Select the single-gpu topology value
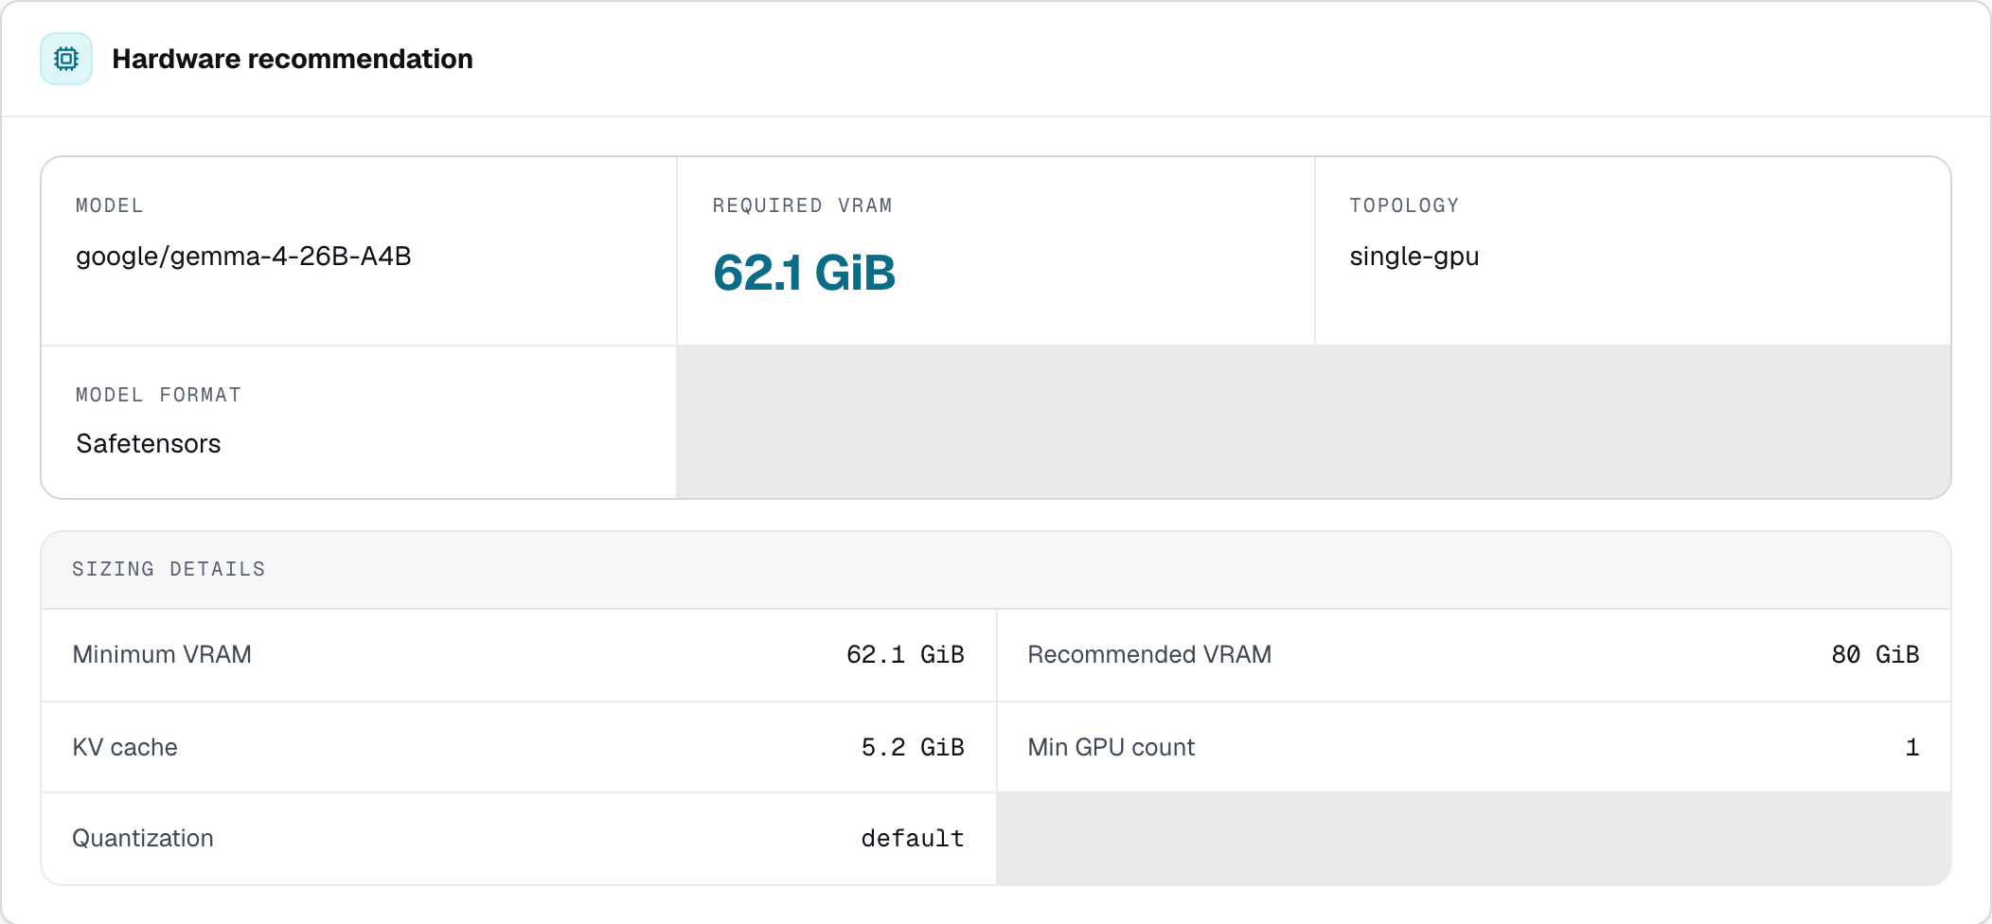The image size is (1992, 924). click(1414, 257)
